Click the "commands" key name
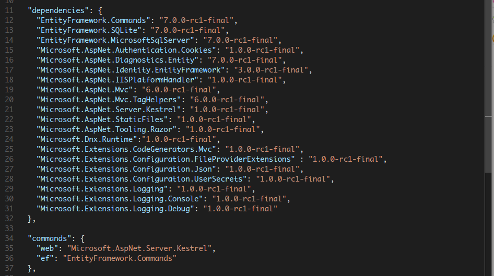494x276 pixels. coord(49,238)
